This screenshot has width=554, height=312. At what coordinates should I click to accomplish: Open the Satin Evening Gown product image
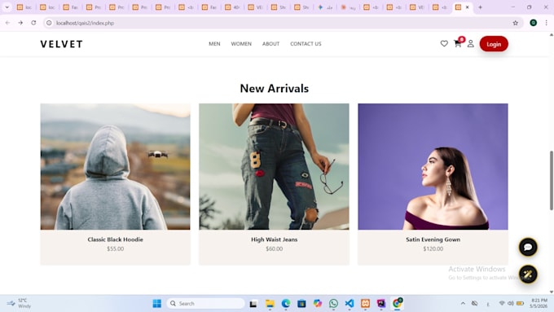coord(433,166)
